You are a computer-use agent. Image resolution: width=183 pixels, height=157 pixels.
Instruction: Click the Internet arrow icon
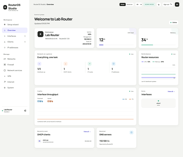5,82
